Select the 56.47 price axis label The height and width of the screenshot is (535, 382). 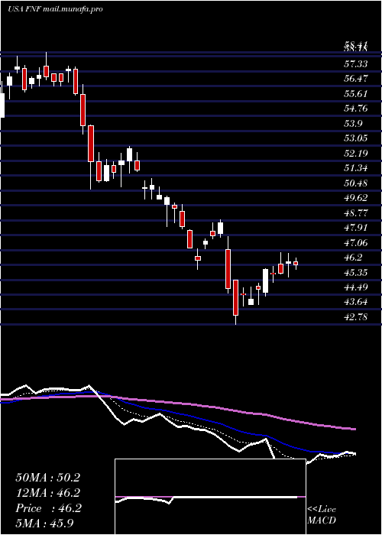[356, 79]
